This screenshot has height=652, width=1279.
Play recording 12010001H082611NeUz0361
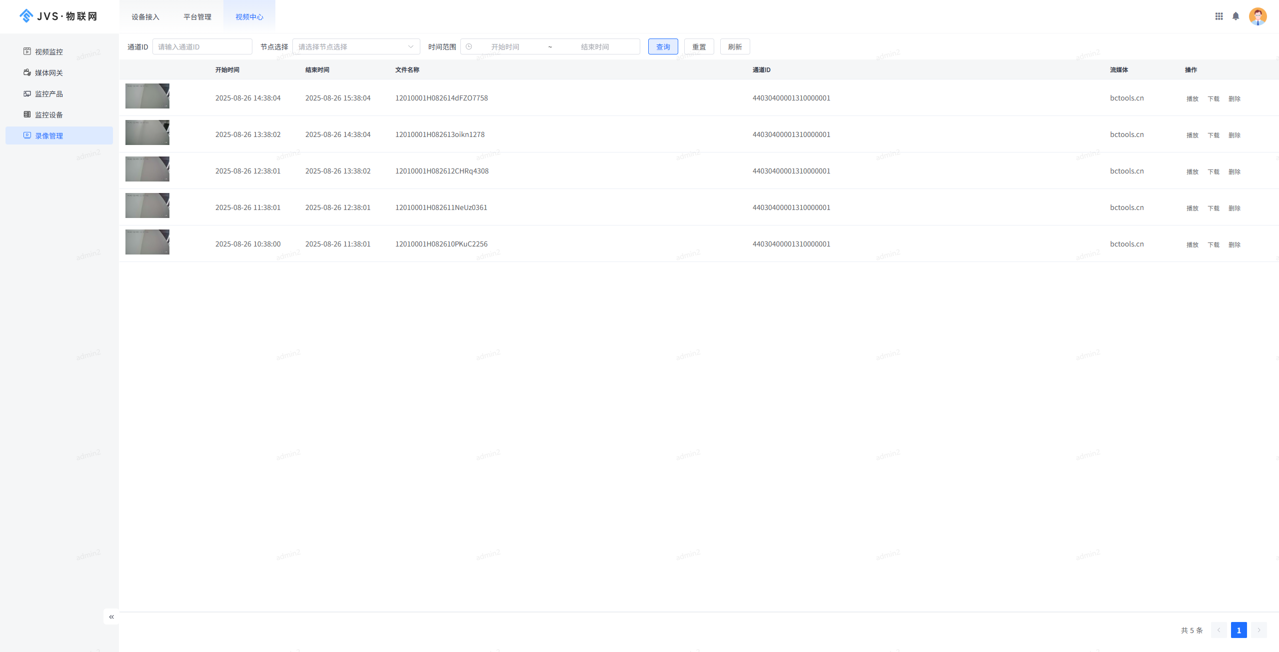point(1192,208)
